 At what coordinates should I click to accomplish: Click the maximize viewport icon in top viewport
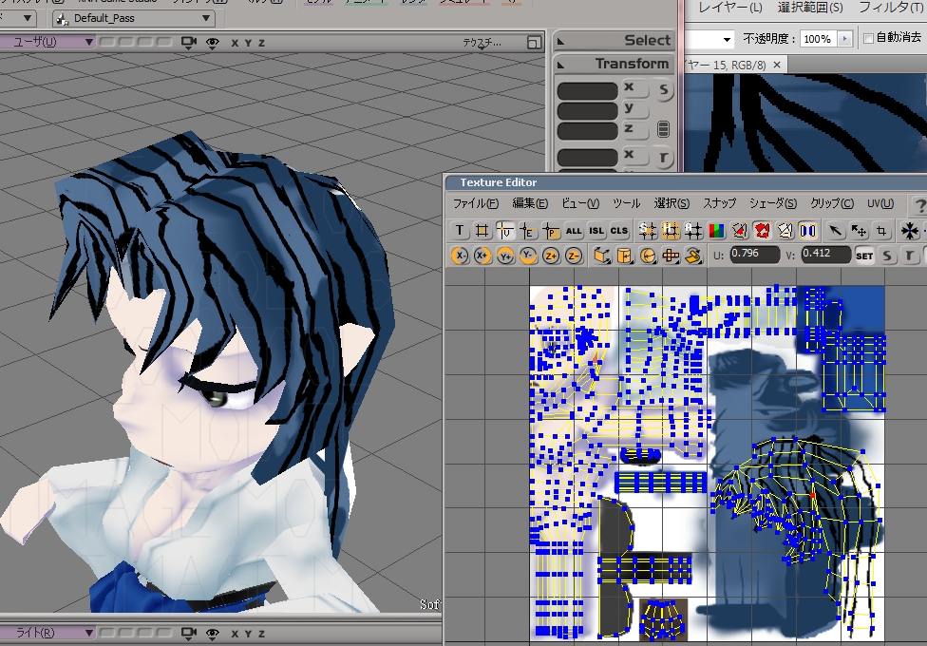pos(534,43)
